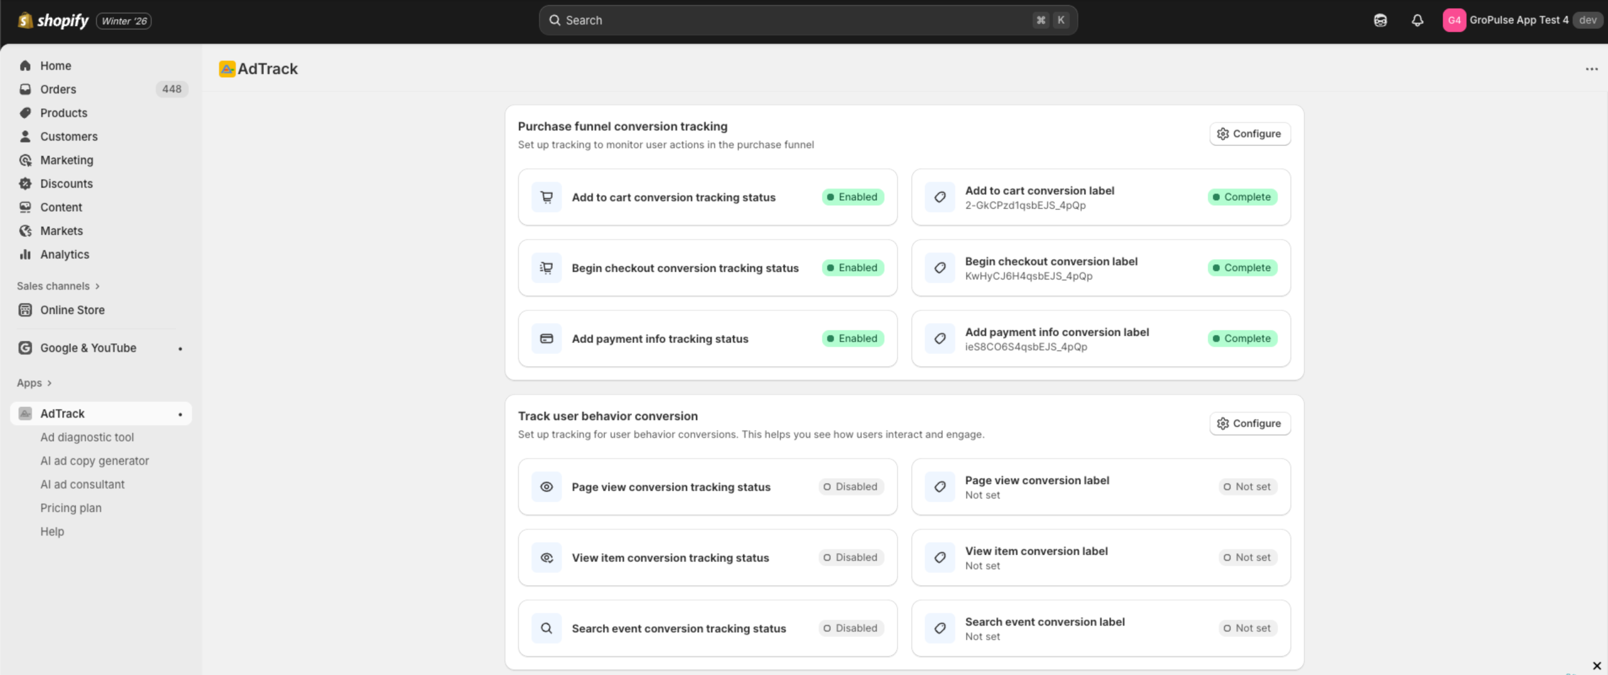Viewport: 1608px width, 675px height.
Task: Open the Analytics bar chart icon
Action: pyautogui.click(x=25, y=254)
